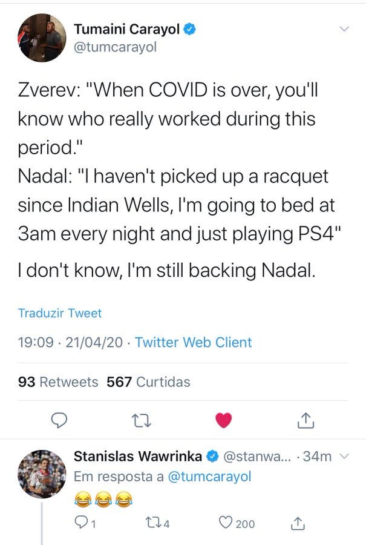The width and height of the screenshot is (366, 545).
Task: View the 567 Curtidas list
Action: pos(148,381)
